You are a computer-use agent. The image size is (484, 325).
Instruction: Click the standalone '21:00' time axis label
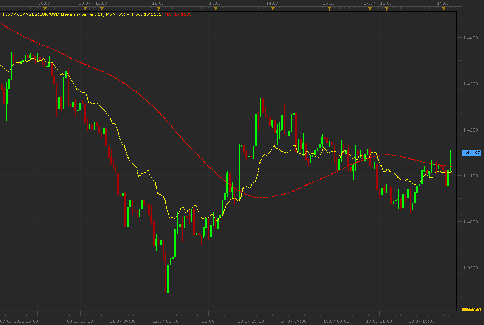pyautogui.click(x=208, y=322)
